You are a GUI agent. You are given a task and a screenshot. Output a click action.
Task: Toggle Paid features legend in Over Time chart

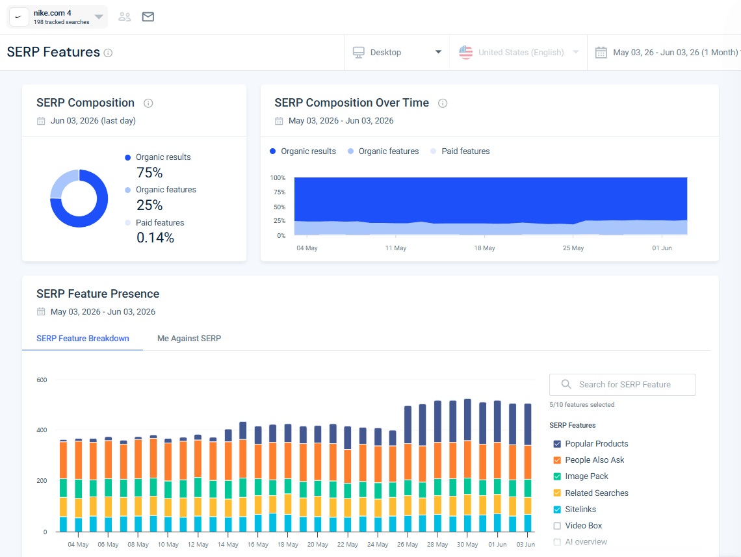(x=460, y=151)
